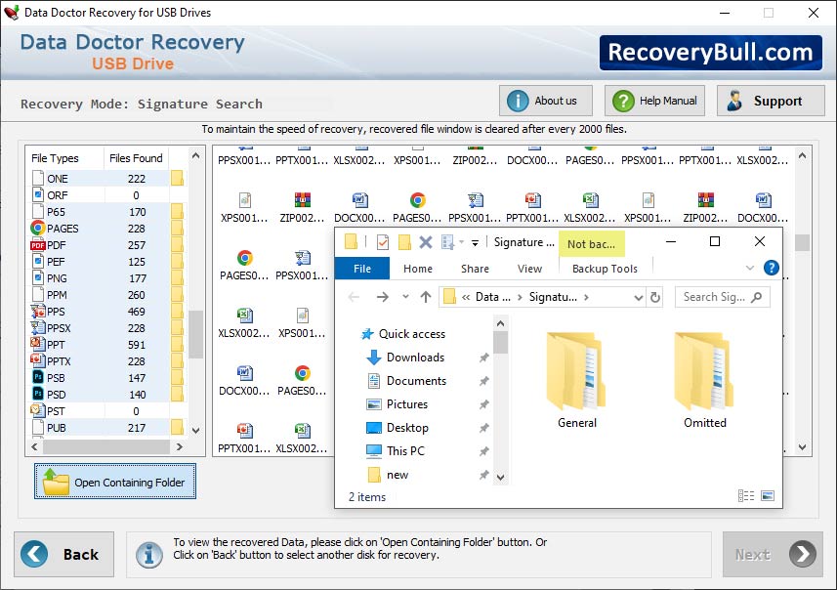Click the Search Sig... input box

[722, 297]
